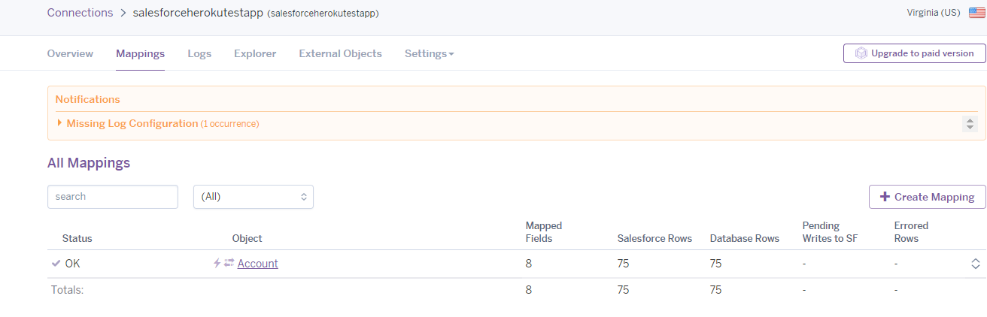
Task: Click the OK status checkmark icon
Action: tap(56, 264)
